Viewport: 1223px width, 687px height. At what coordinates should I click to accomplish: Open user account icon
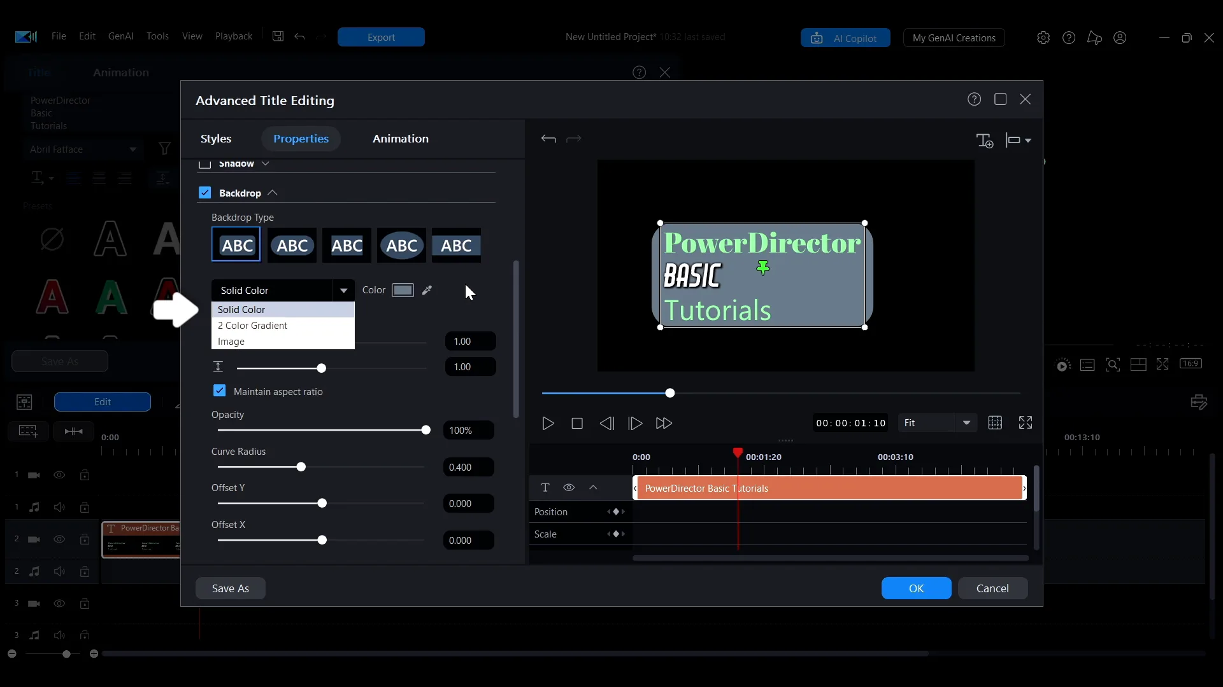(x=1120, y=38)
